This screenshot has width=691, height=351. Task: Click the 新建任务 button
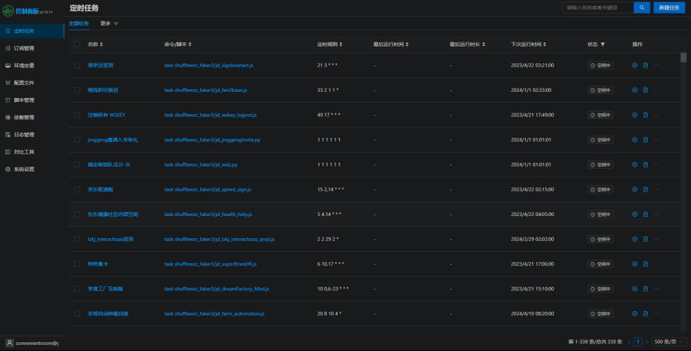tap(669, 7)
